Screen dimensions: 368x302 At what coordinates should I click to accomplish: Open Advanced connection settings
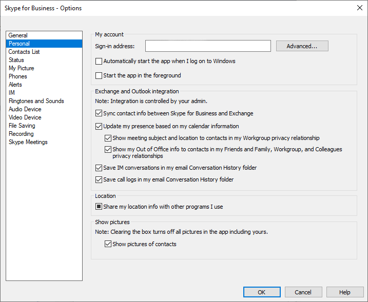(302, 46)
